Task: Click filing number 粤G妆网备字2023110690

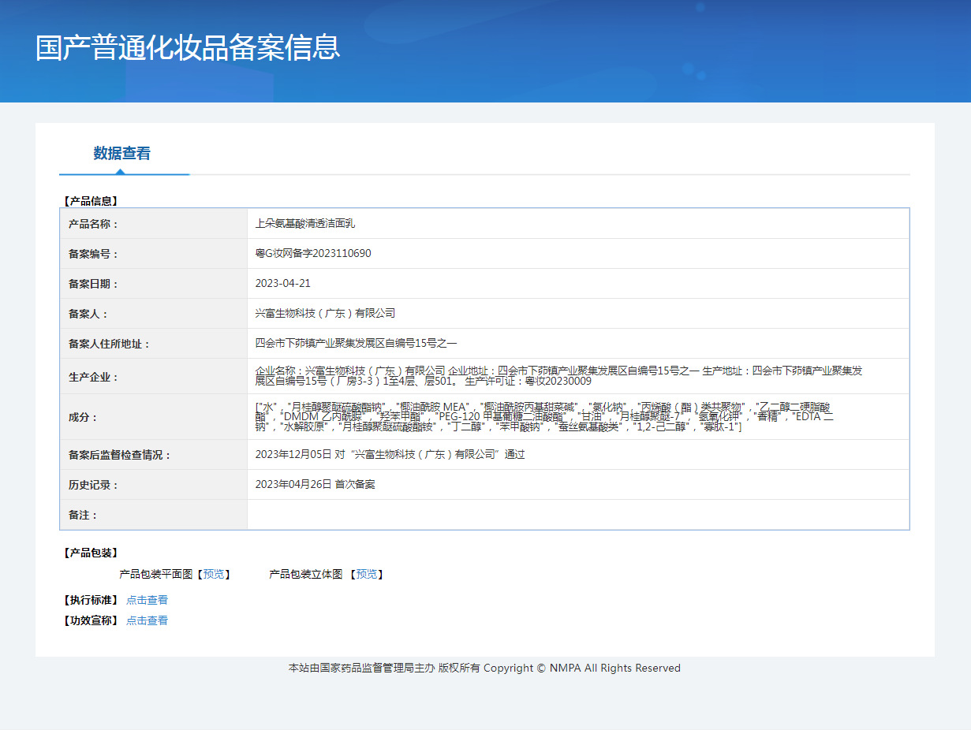Action: [x=313, y=253]
